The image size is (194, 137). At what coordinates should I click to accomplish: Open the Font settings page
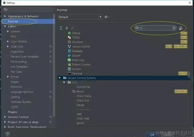13,36
